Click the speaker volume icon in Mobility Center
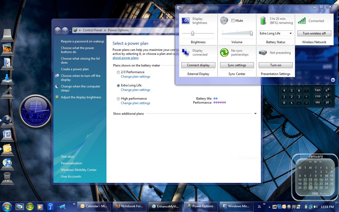339x212 pixels. click(x=224, y=21)
